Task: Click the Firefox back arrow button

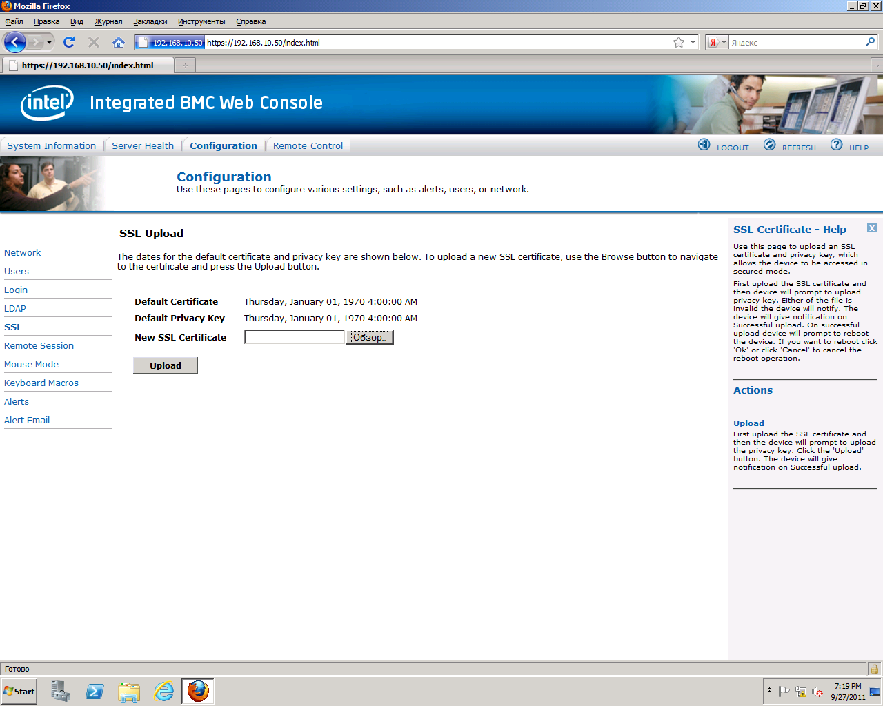Action: coord(14,42)
